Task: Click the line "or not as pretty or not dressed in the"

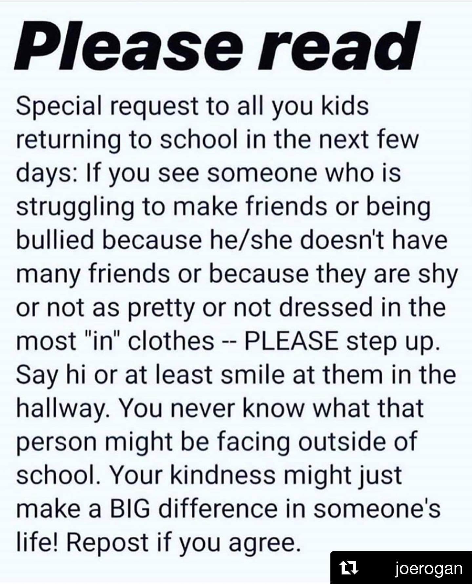Action: click(x=231, y=307)
